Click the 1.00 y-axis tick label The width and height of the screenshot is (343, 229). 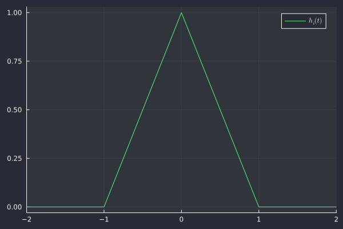pos(15,13)
